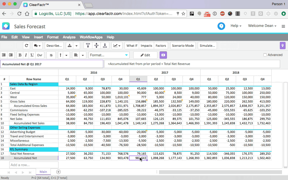The image size is (288, 180).
Task: Increase indent of the selected row
Action: [11, 55]
